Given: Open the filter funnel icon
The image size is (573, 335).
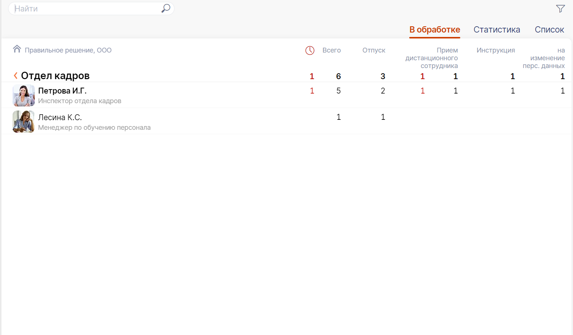Looking at the screenshot, I should pos(560,9).
